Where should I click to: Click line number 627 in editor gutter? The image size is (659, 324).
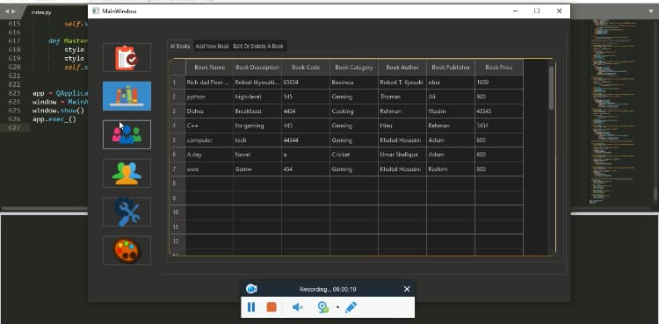(14, 127)
